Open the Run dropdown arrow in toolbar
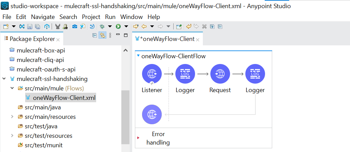This screenshot has height=152, width=350. 126,26
